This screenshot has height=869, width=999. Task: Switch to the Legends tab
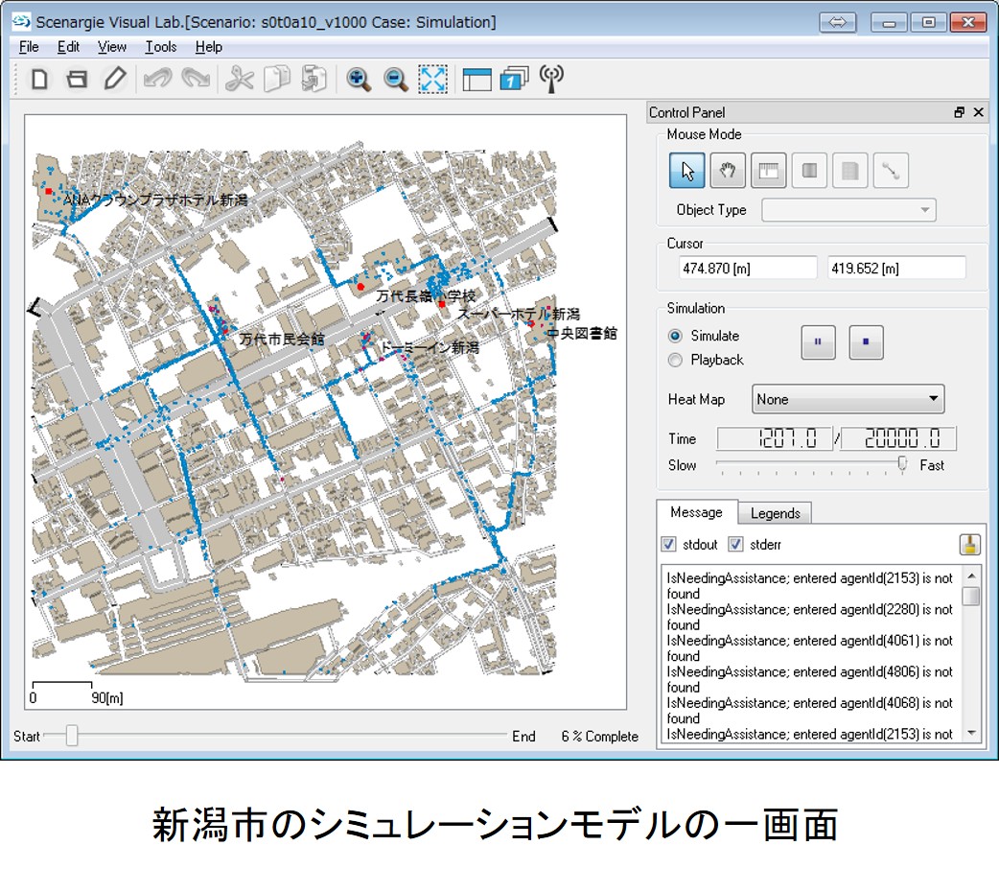tap(775, 513)
